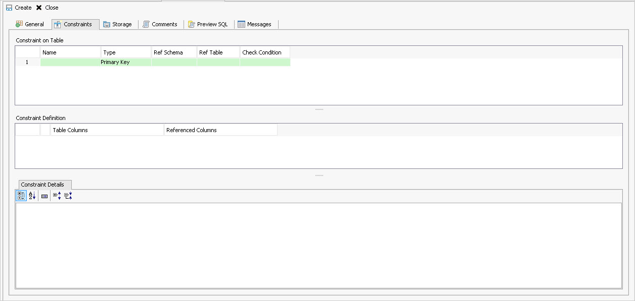The image size is (635, 301).
Task: Go to the Messages tab
Action: click(x=255, y=24)
